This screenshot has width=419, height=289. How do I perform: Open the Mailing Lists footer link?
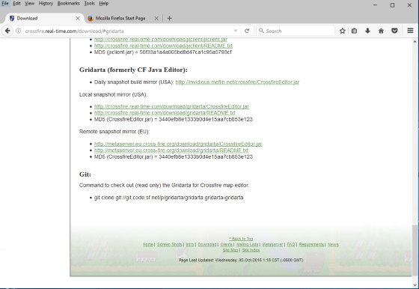click(248, 244)
